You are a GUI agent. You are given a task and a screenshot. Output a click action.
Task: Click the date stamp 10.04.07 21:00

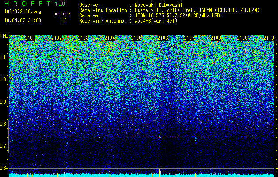click(x=23, y=20)
